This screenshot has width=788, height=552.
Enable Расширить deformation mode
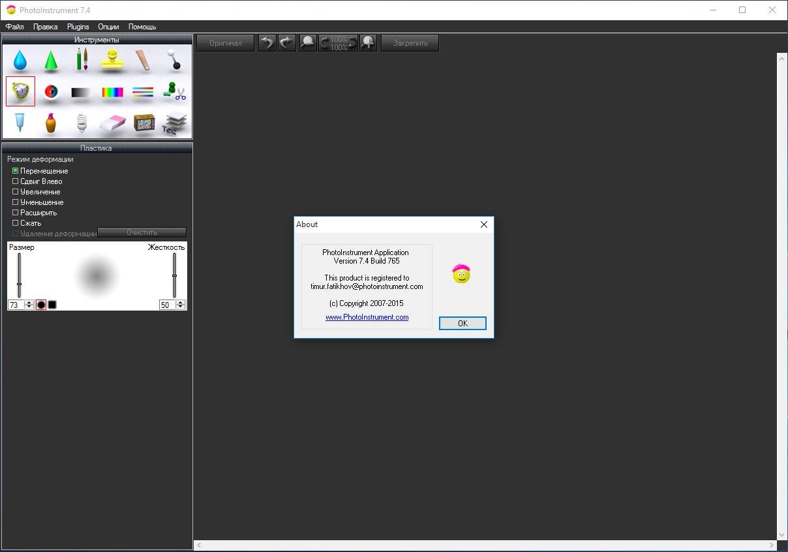35,213
